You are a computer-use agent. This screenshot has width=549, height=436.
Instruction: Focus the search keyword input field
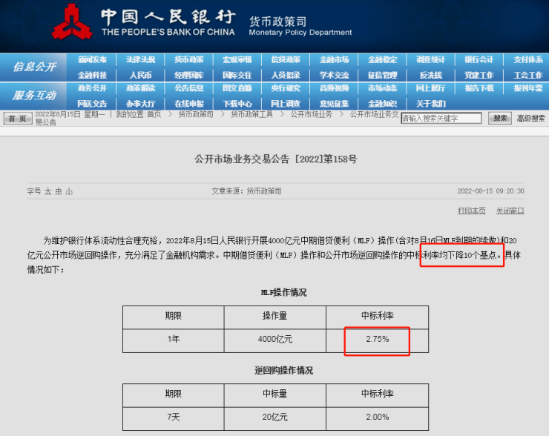(441, 119)
